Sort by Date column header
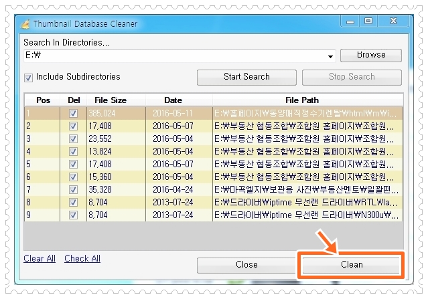The image size is (428, 299). [179, 100]
